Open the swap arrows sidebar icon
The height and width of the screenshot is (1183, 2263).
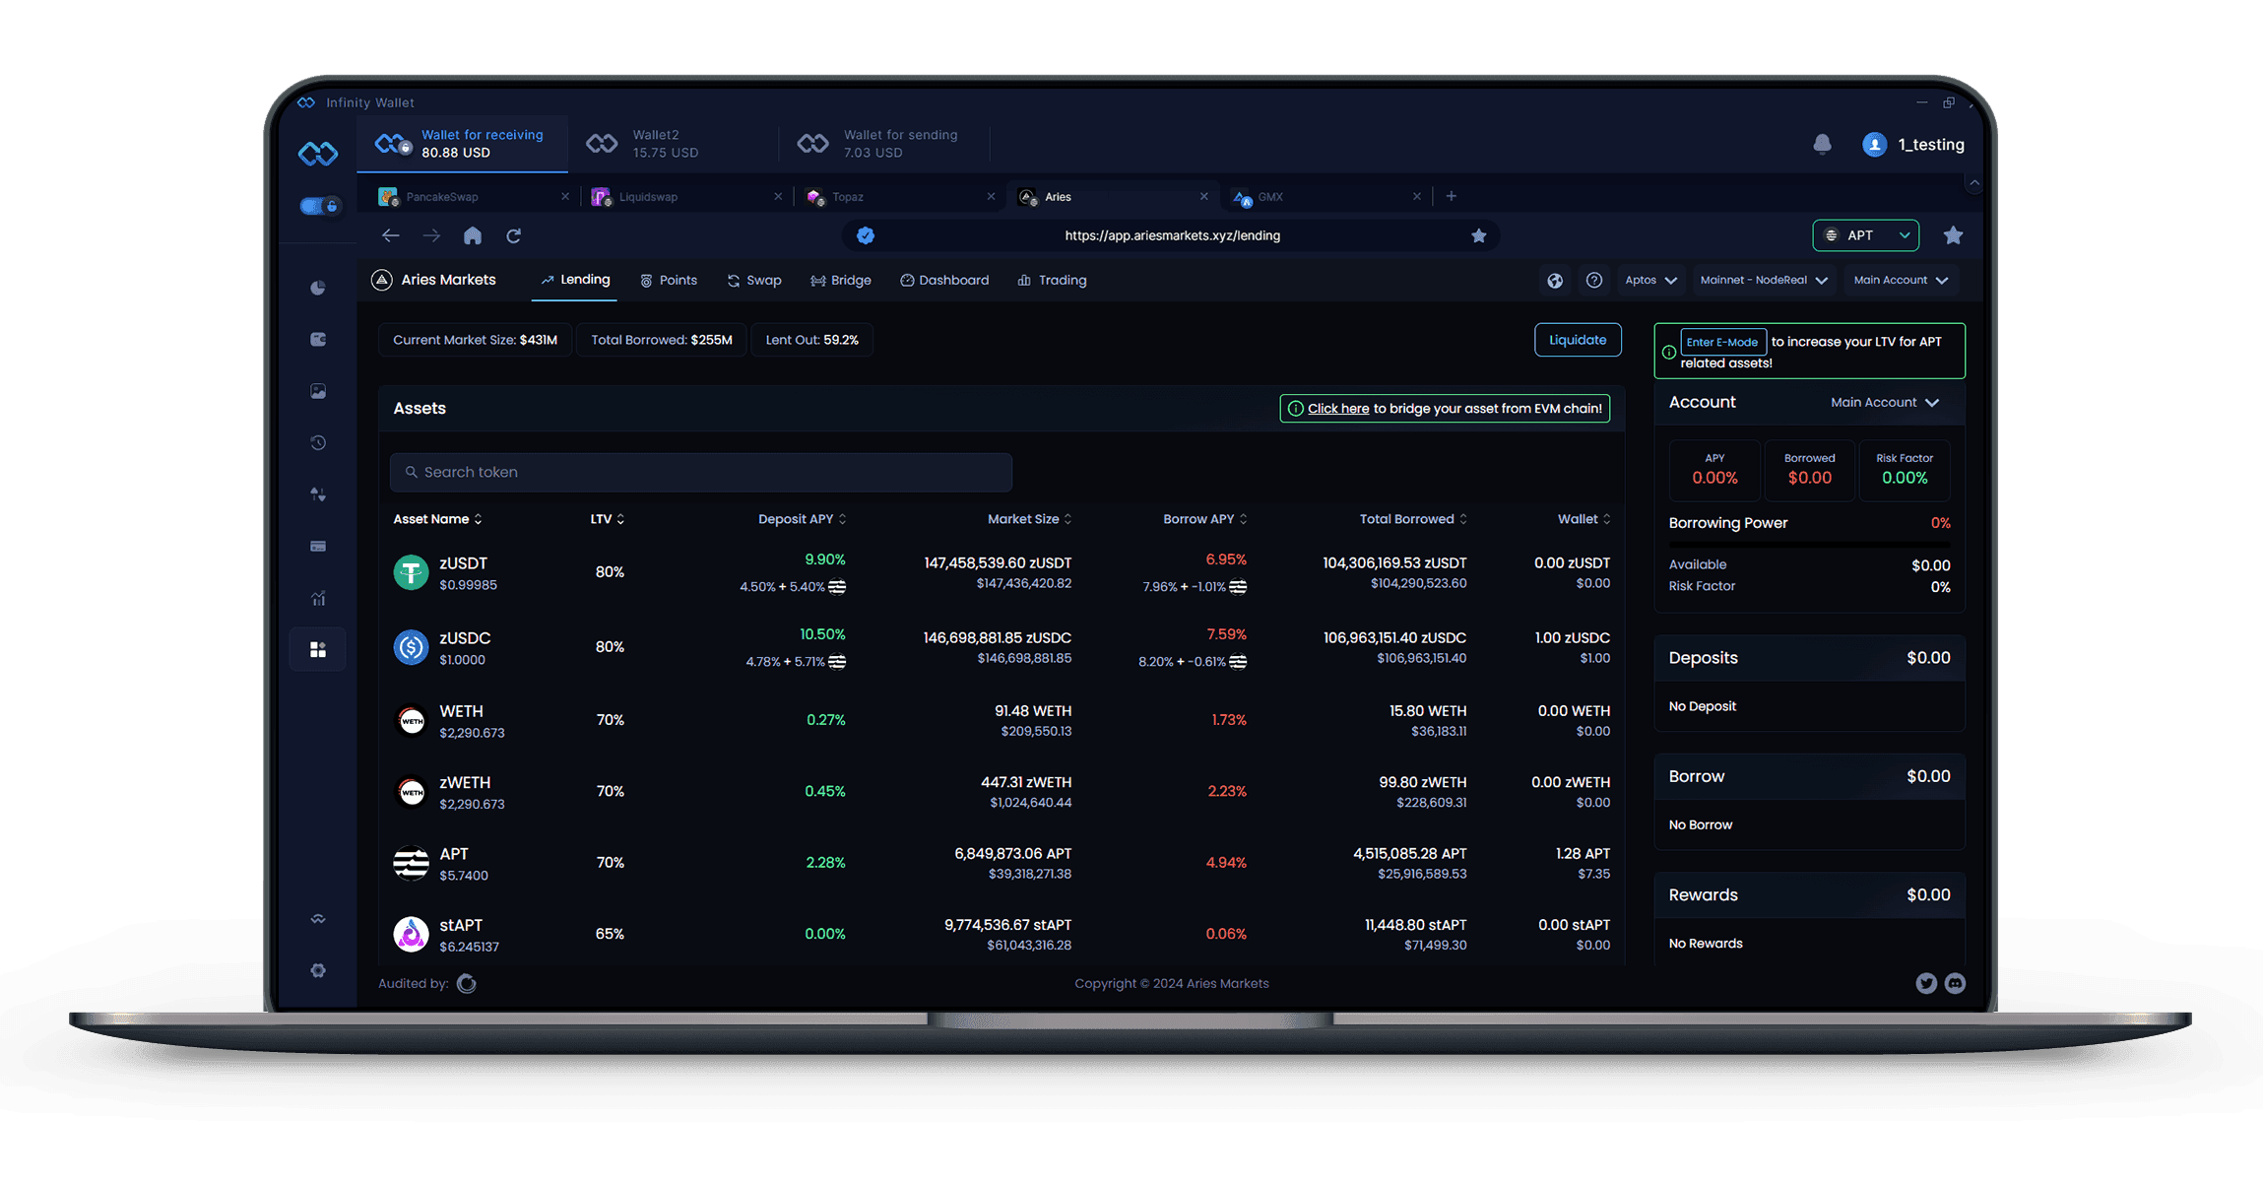coord(318,494)
